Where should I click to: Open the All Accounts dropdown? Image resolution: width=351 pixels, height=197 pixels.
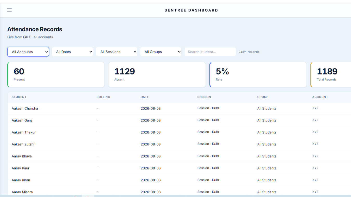coord(28,52)
